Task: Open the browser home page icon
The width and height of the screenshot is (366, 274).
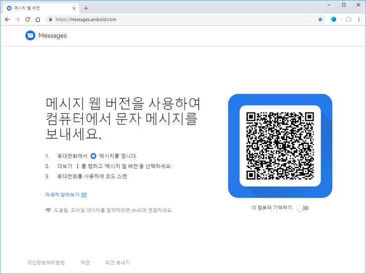Action: click(38, 20)
